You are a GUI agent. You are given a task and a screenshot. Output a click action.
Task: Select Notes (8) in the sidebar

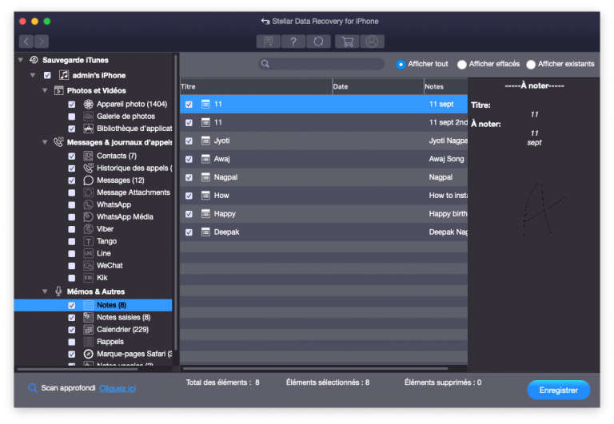pos(94,305)
